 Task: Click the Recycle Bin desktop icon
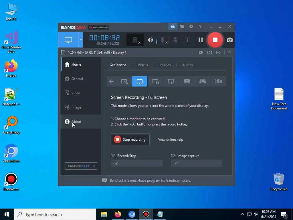coord(279,182)
